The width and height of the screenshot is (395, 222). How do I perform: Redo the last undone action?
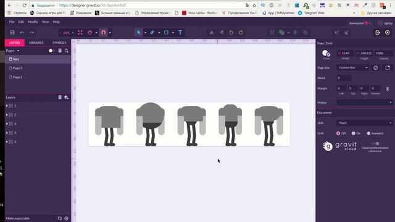tap(31, 33)
